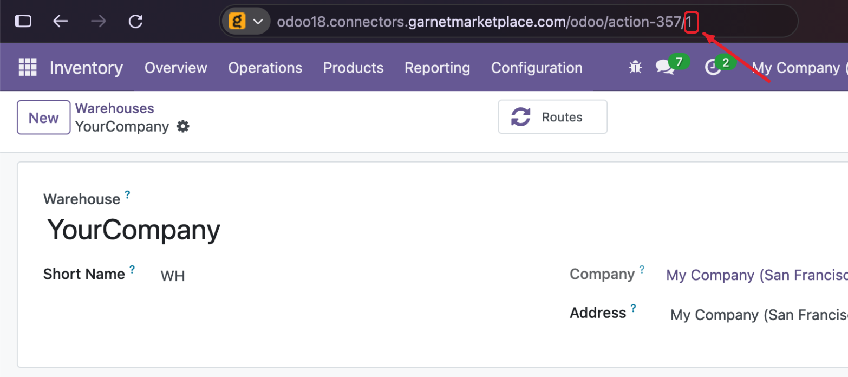Image resolution: width=848 pixels, height=377 pixels.
Task: Expand the dropdown chevron beside site icon
Action: click(258, 22)
